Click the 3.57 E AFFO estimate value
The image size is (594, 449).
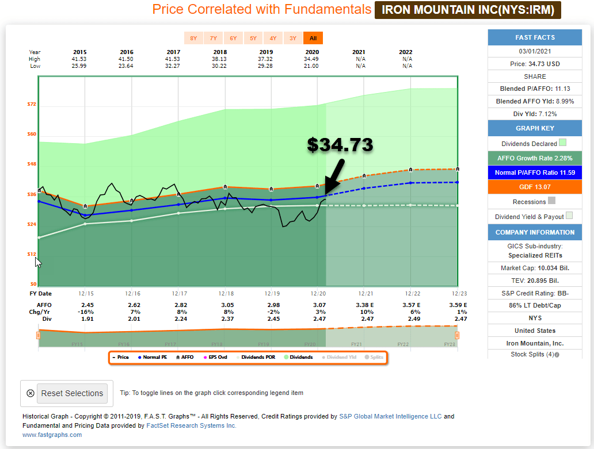[412, 305]
